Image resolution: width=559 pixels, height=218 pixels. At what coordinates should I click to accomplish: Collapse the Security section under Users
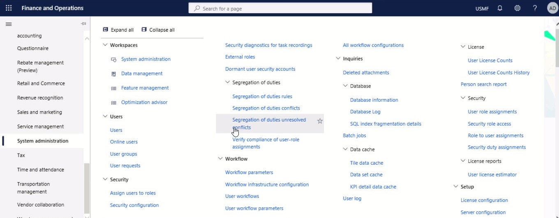pos(105,179)
